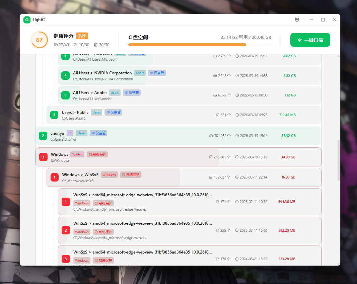Viewport: 357px width, 284px height.
Task: Click the 4.32 GB size value
Action: coord(289,76)
